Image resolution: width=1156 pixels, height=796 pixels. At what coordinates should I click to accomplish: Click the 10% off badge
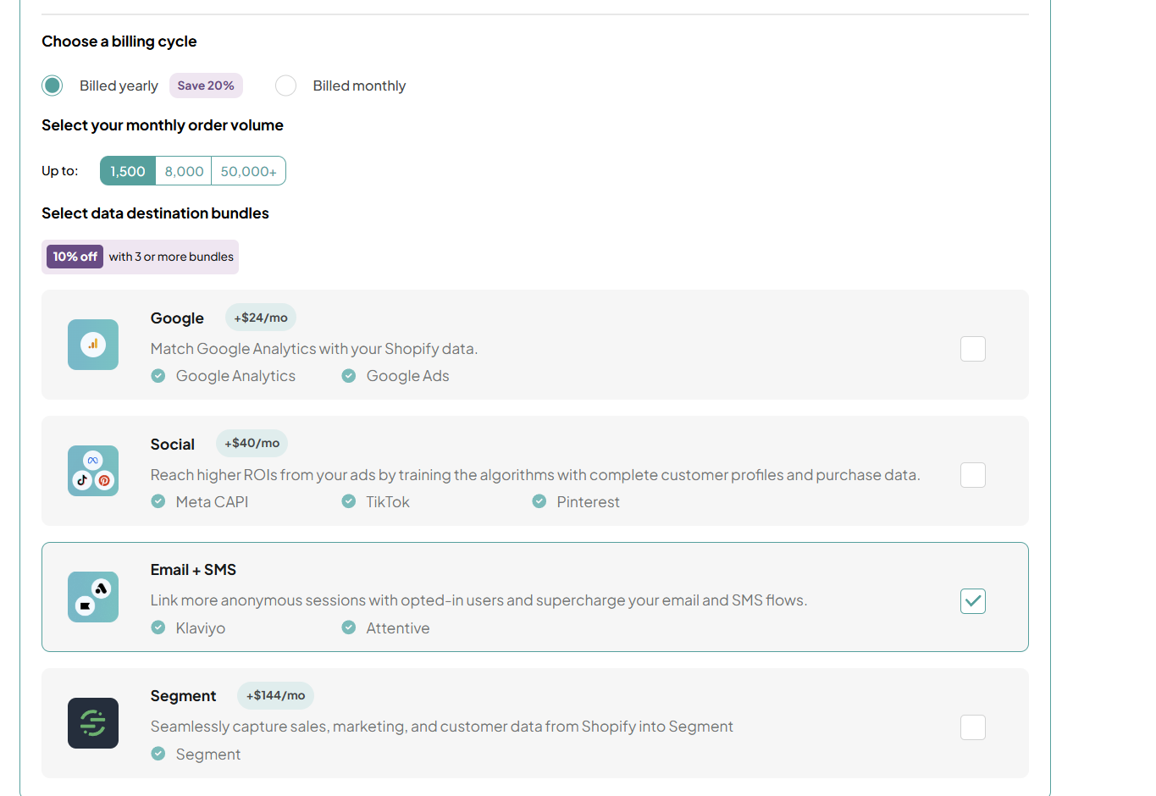(75, 257)
